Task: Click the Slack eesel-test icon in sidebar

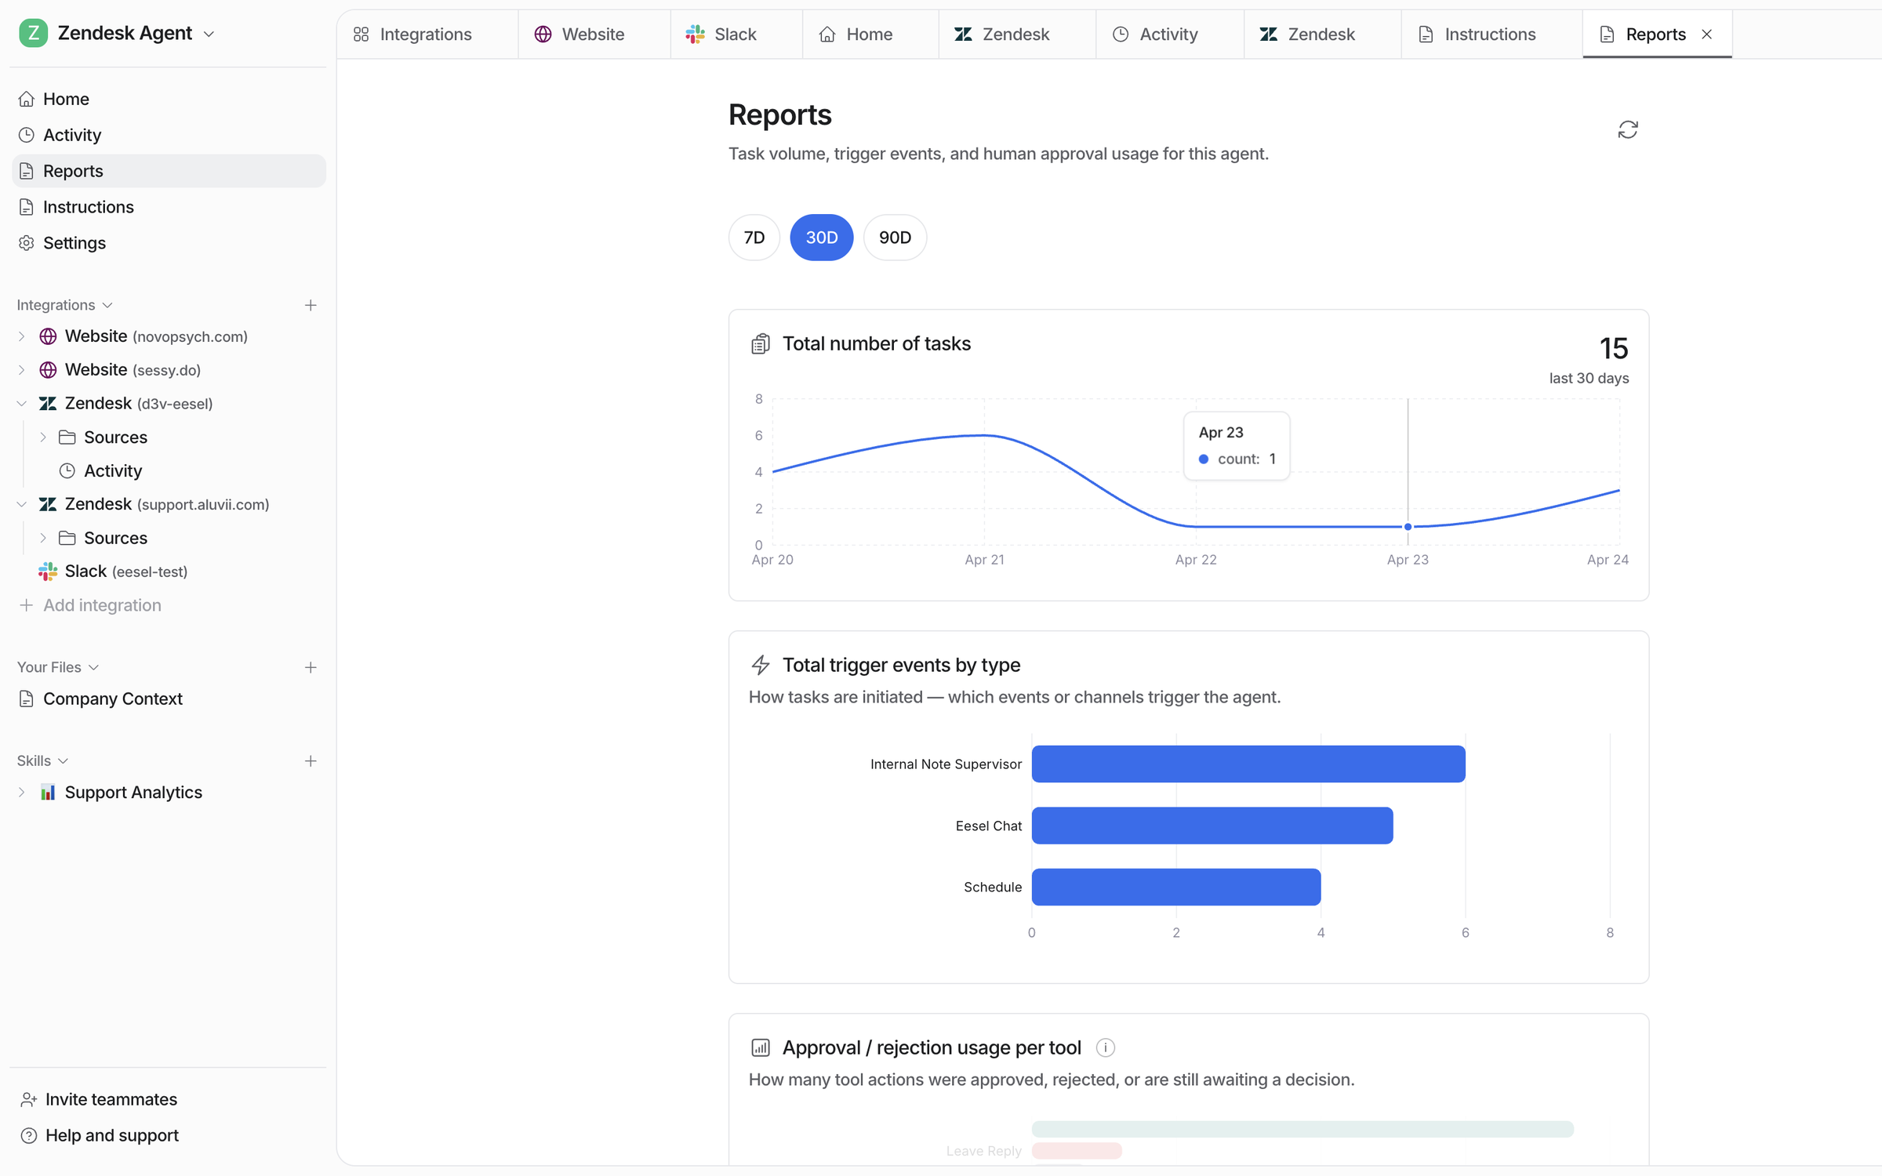Action: point(48,572)
